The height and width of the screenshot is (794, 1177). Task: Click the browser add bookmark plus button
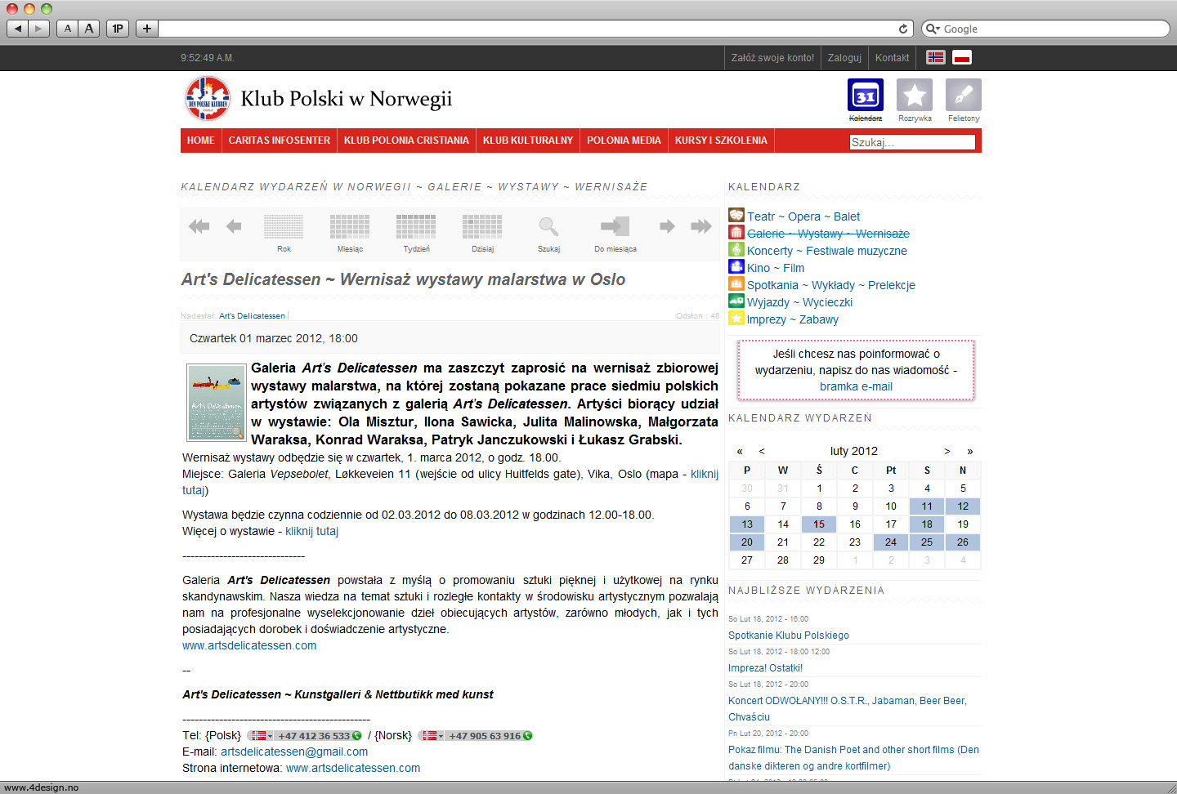click(x=147, y=29)
